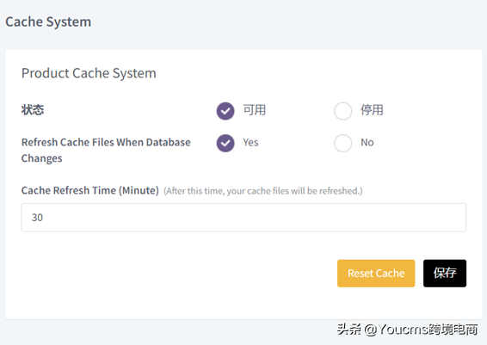Click the white checkmark icon beside 可用
Screen dimensions: 487x345
pyautogui.click(x=225, y=111)
